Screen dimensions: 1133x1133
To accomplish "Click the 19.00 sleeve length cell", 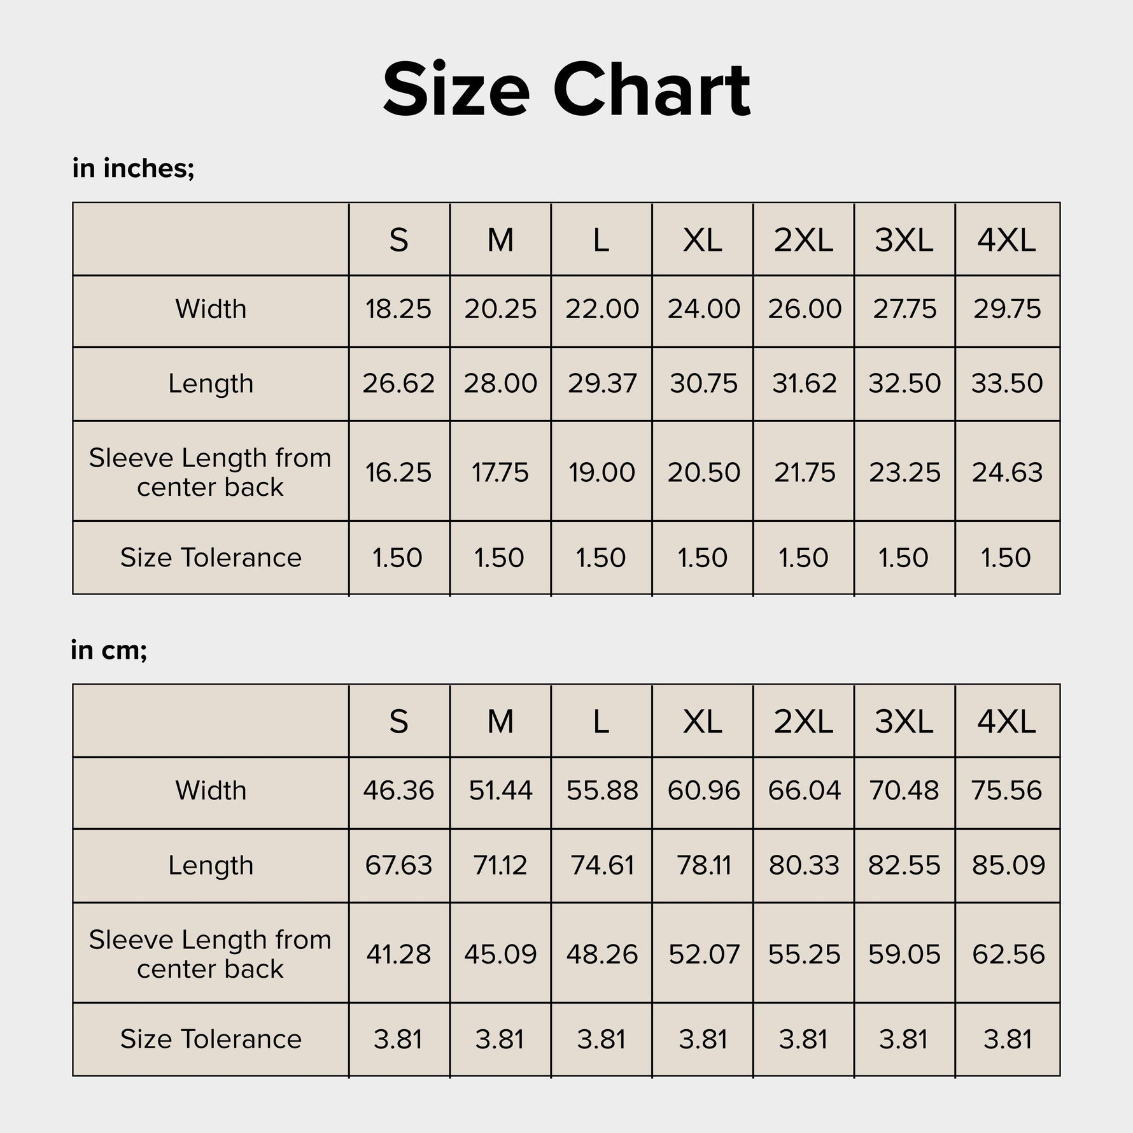I will point(602,472).
